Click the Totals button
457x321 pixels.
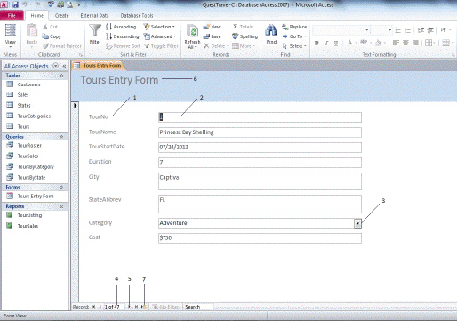pos(243,27)
